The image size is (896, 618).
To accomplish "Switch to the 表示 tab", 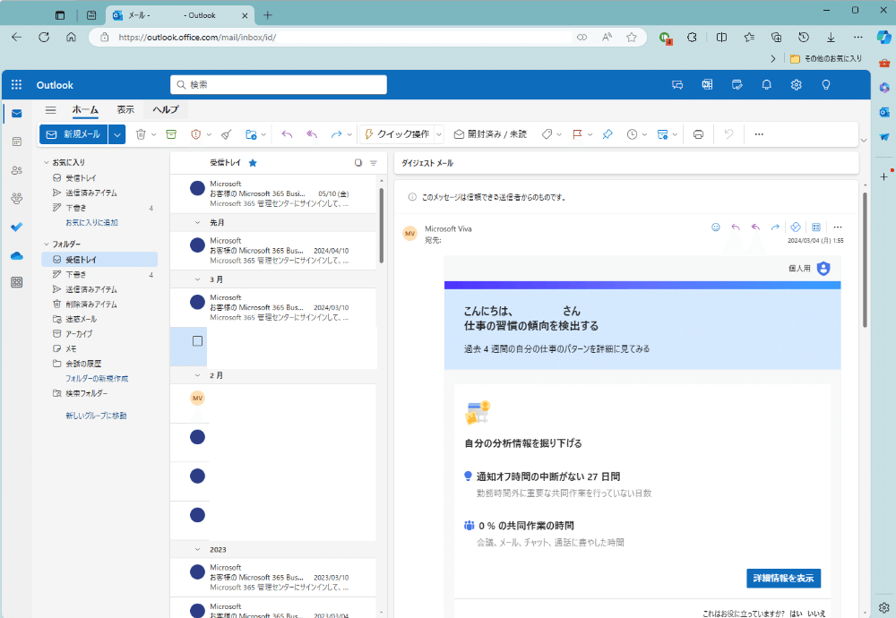I will [125, 109].
